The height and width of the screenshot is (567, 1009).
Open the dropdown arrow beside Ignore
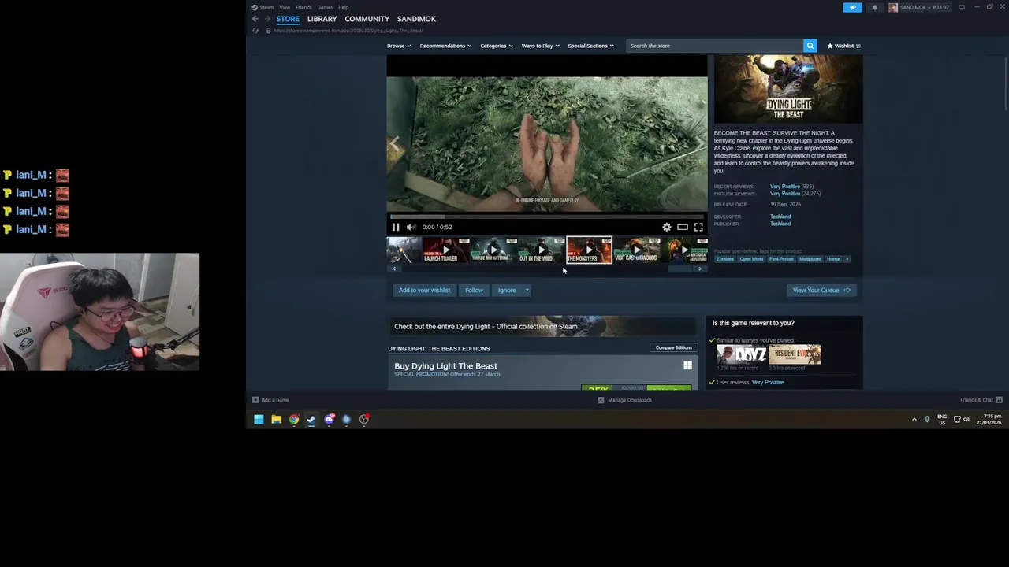527,291
